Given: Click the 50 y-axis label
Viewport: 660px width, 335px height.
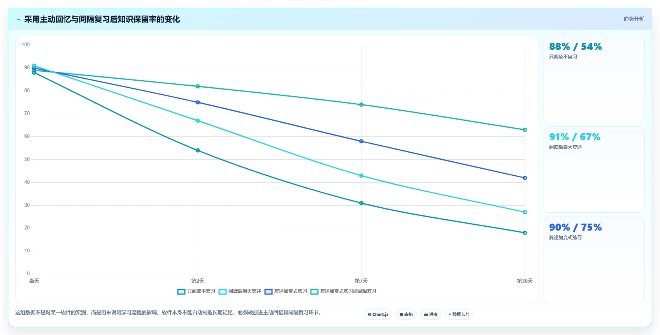Looking at the screenshot, I should [x=27, y=159].
